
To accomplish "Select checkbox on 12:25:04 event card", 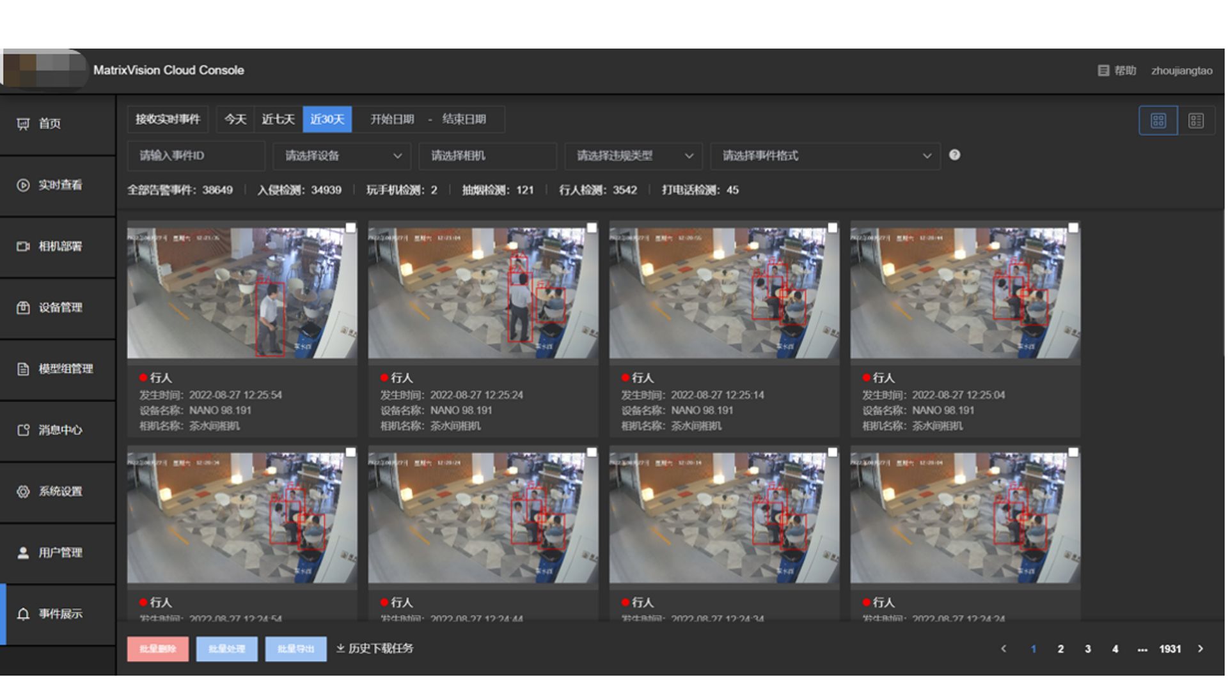I will (1073, 228).
